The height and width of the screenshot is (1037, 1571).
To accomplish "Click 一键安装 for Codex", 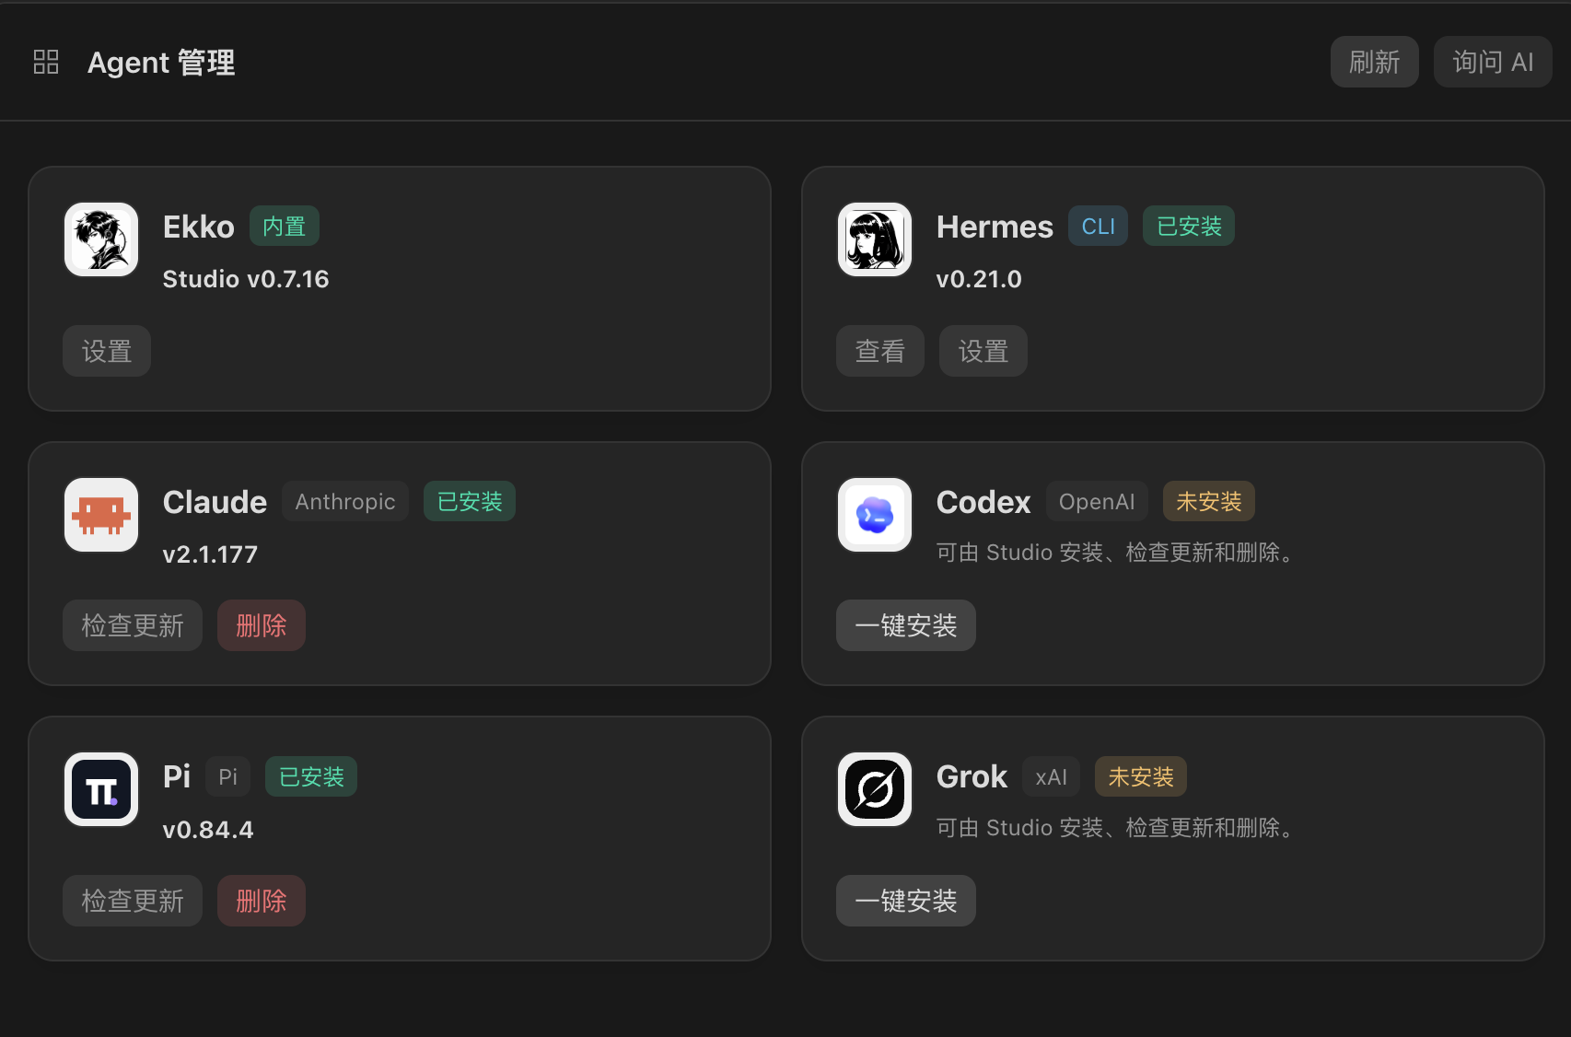I will pos(906,625).
